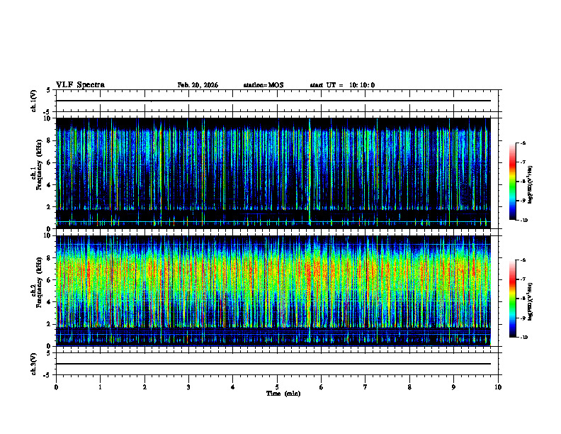Click time axis tick label "4"
Screen dimensions: 561x434
coord(233,387)
